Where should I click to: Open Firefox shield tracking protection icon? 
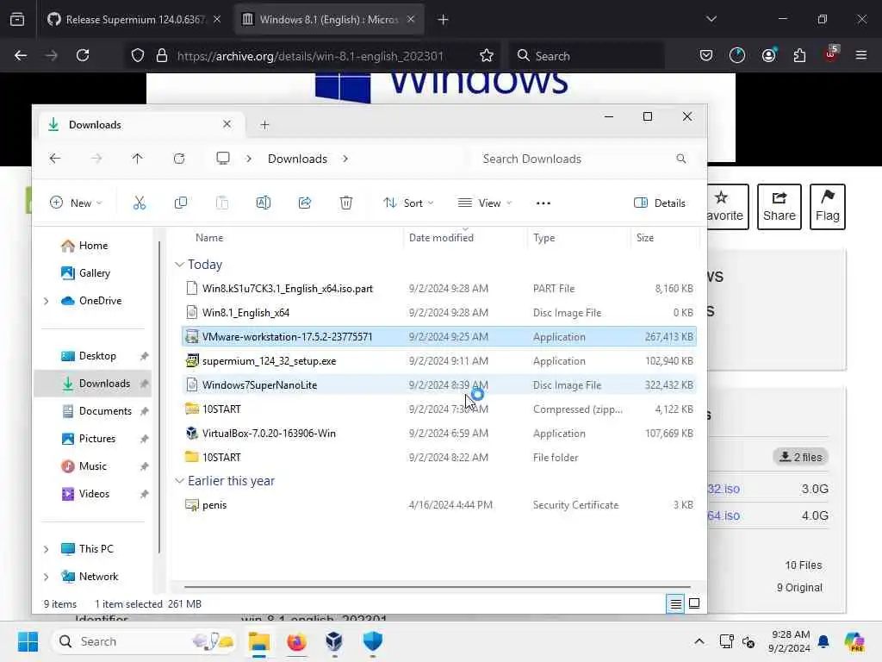pos(138,55)
